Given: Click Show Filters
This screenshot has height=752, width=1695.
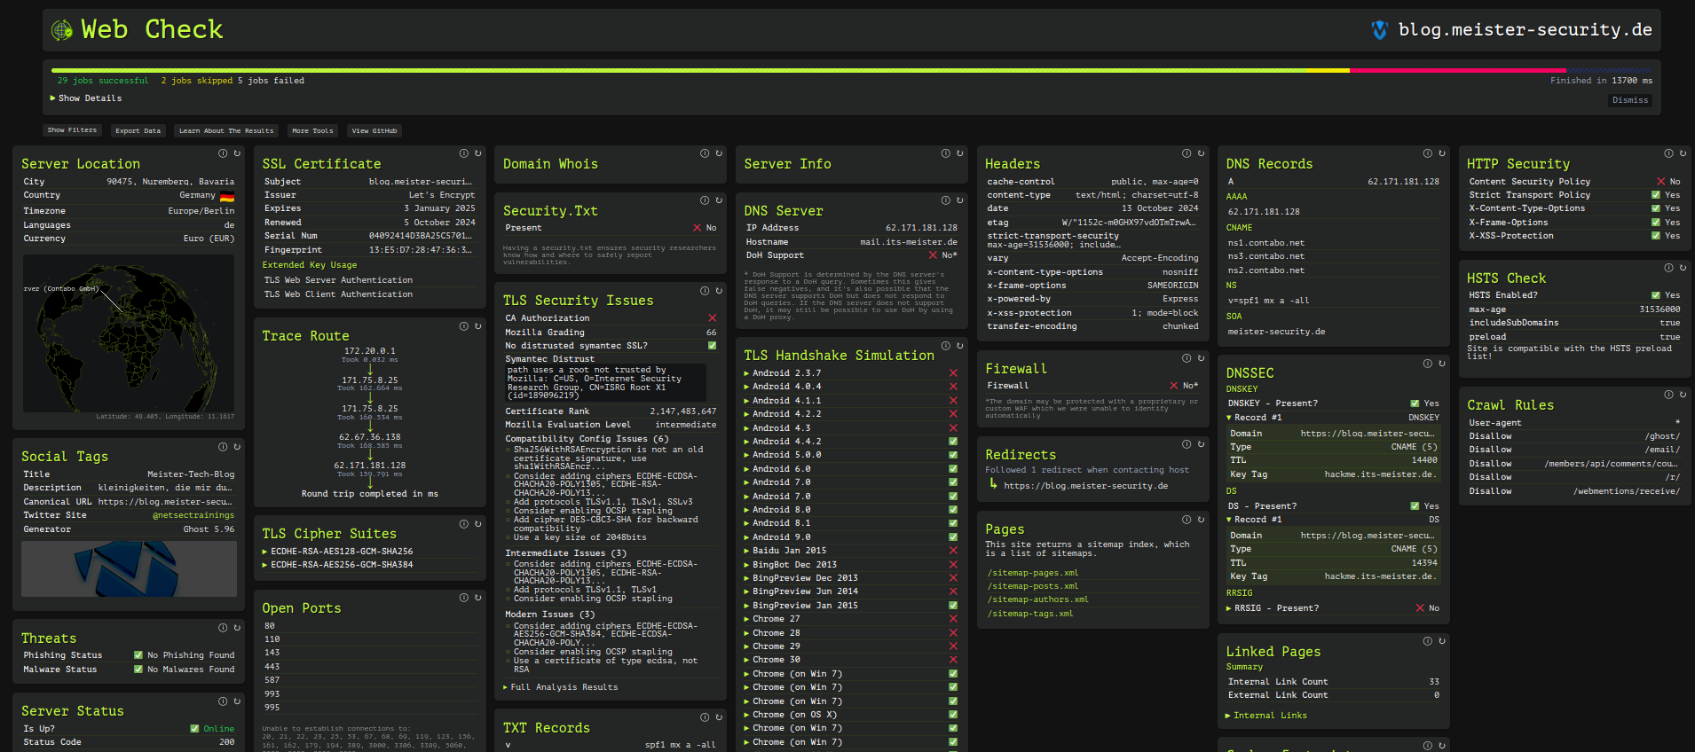Looking at the screenshot, I should click(72, 130).
